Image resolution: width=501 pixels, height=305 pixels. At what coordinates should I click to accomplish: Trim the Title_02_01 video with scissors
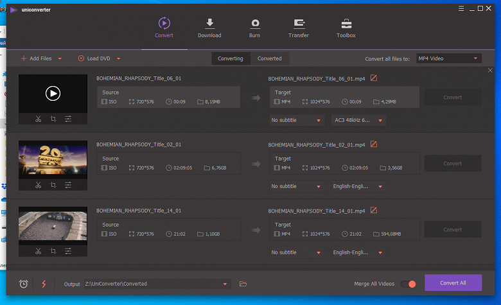tap(38, 185)
